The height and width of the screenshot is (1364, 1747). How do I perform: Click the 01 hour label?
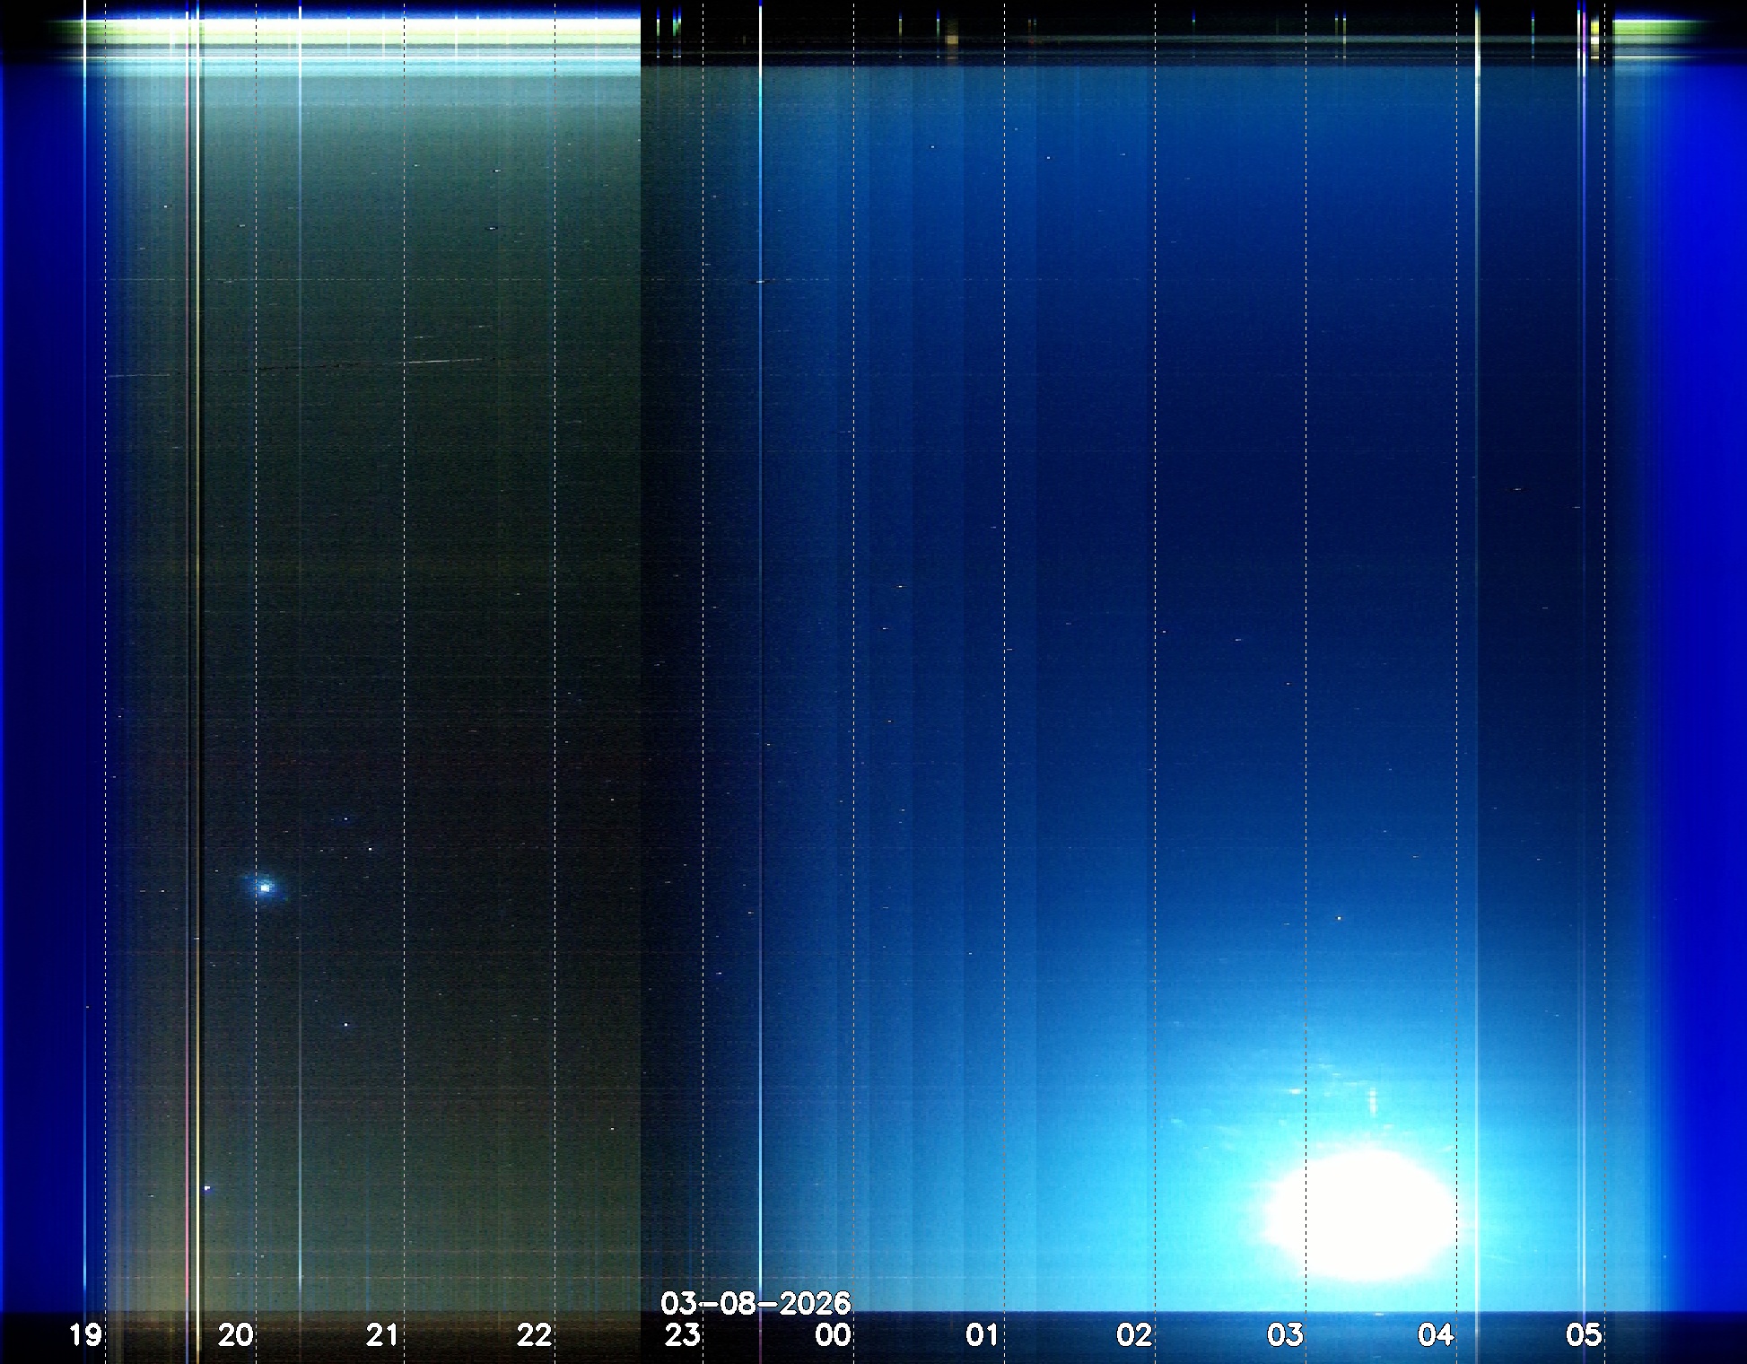983,1335
